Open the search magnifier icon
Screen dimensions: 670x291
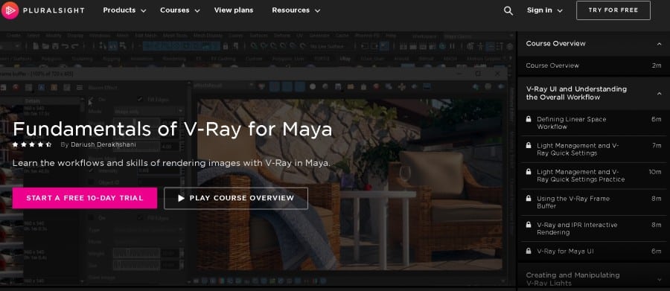point(508,10)
